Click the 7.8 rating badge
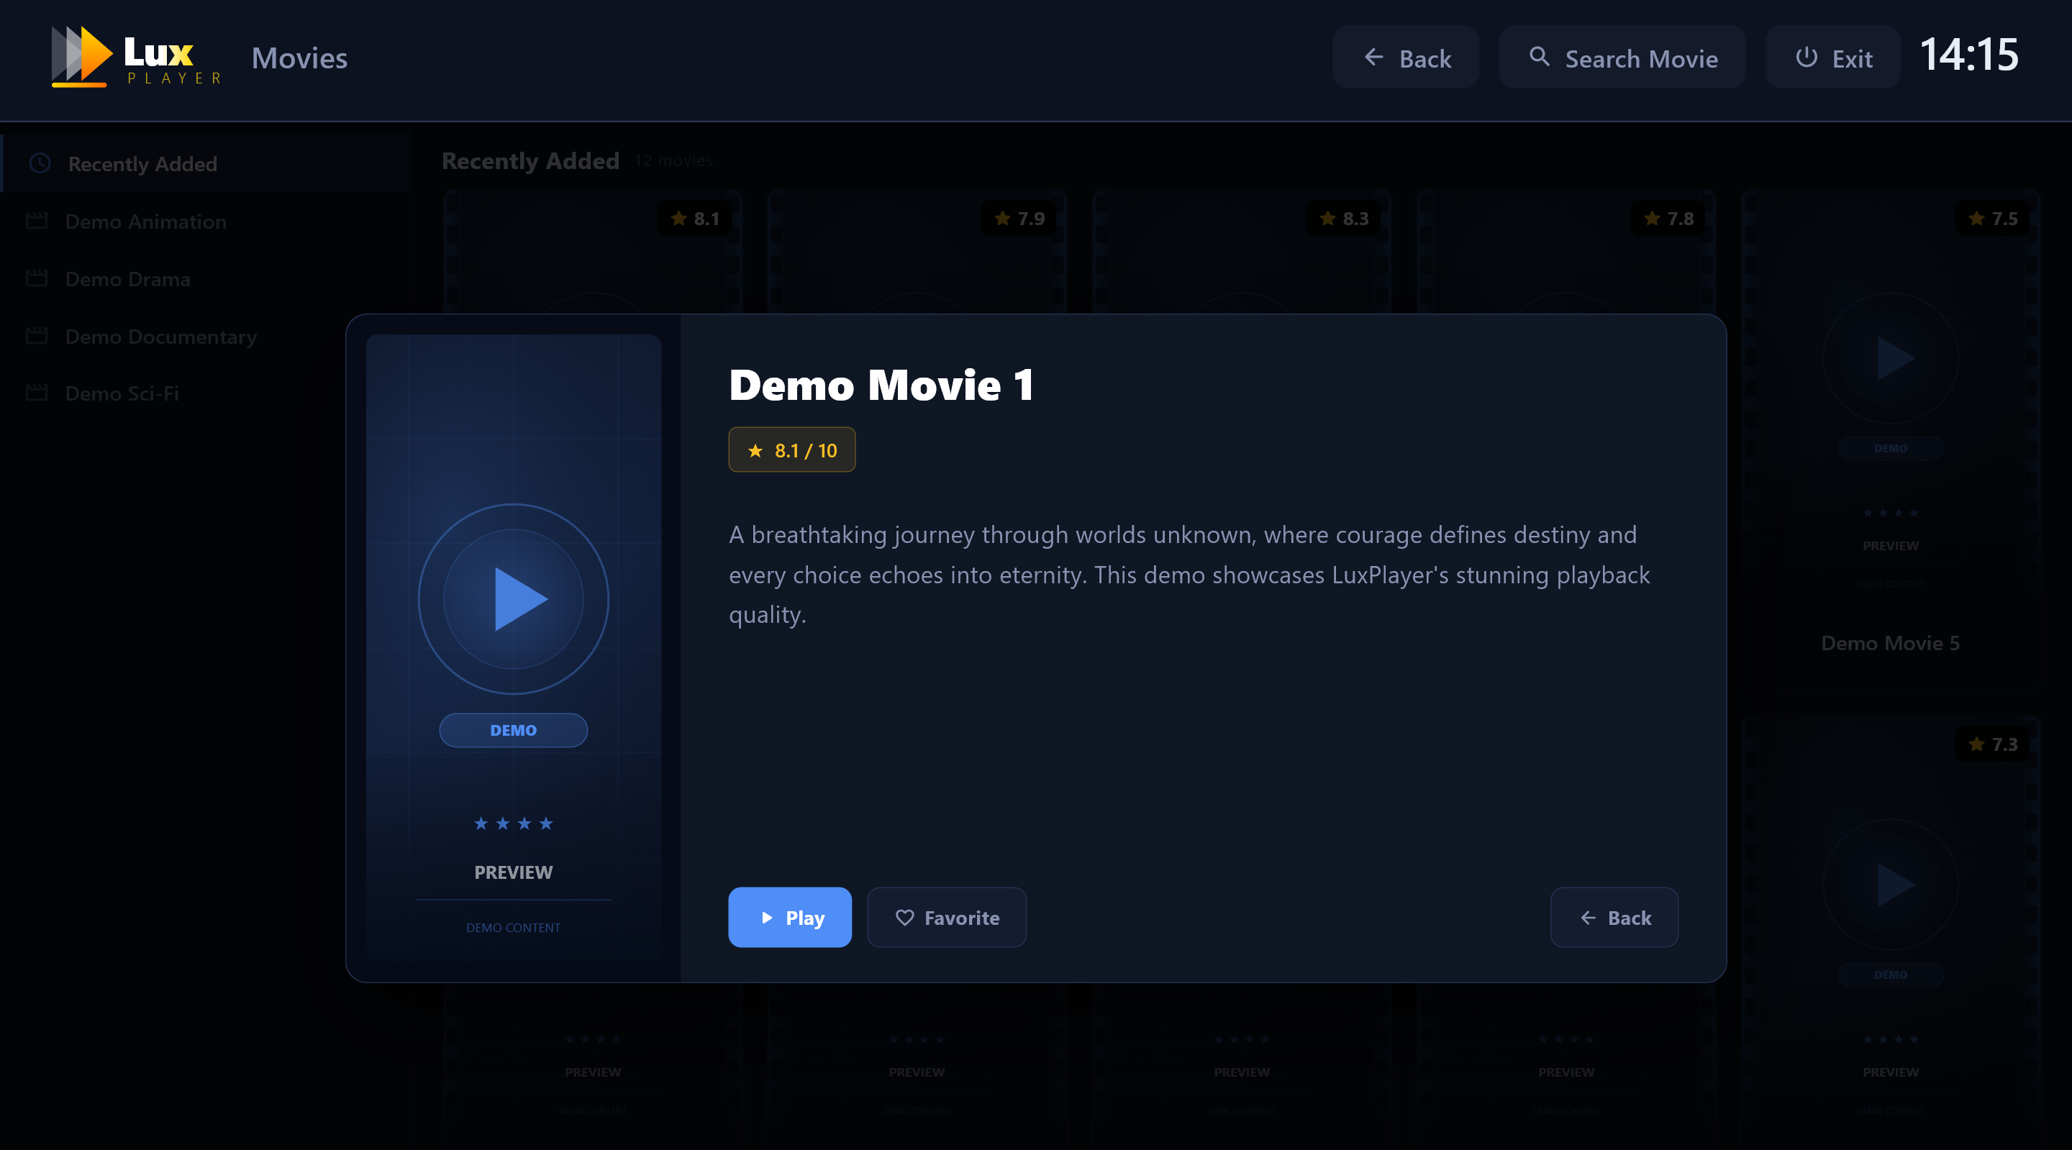 coord(1669,218)
